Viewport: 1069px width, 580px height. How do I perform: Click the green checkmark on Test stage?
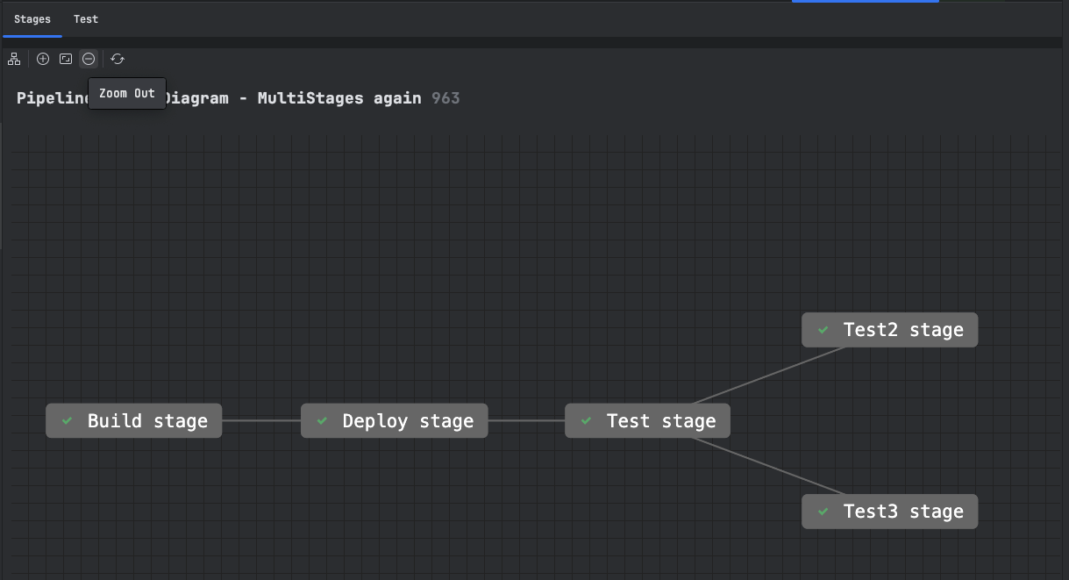click(x=587, y=421)
